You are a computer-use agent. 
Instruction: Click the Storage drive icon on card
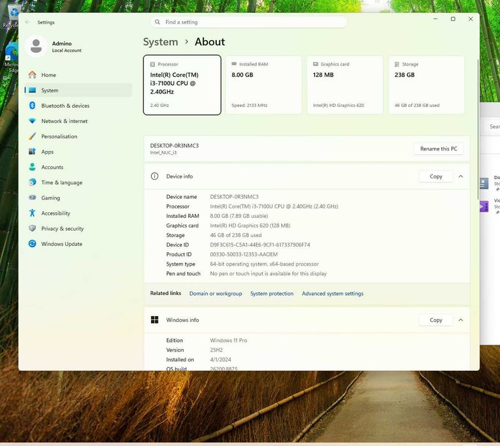[397, 64]
